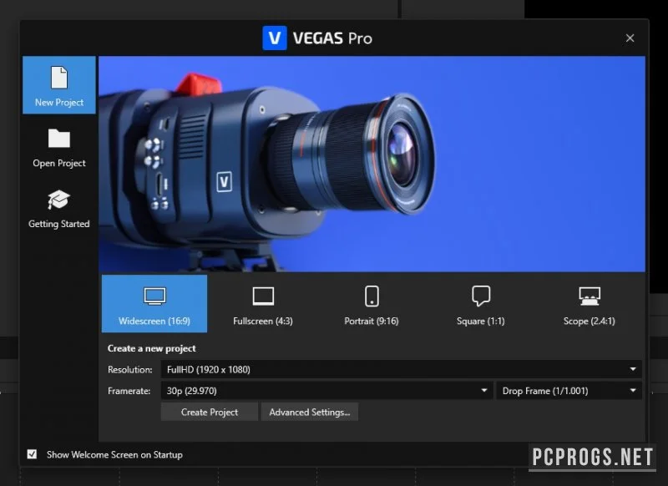Click the 'Create a new project' heading
This screenshot has width=668, height=486.
152,348
